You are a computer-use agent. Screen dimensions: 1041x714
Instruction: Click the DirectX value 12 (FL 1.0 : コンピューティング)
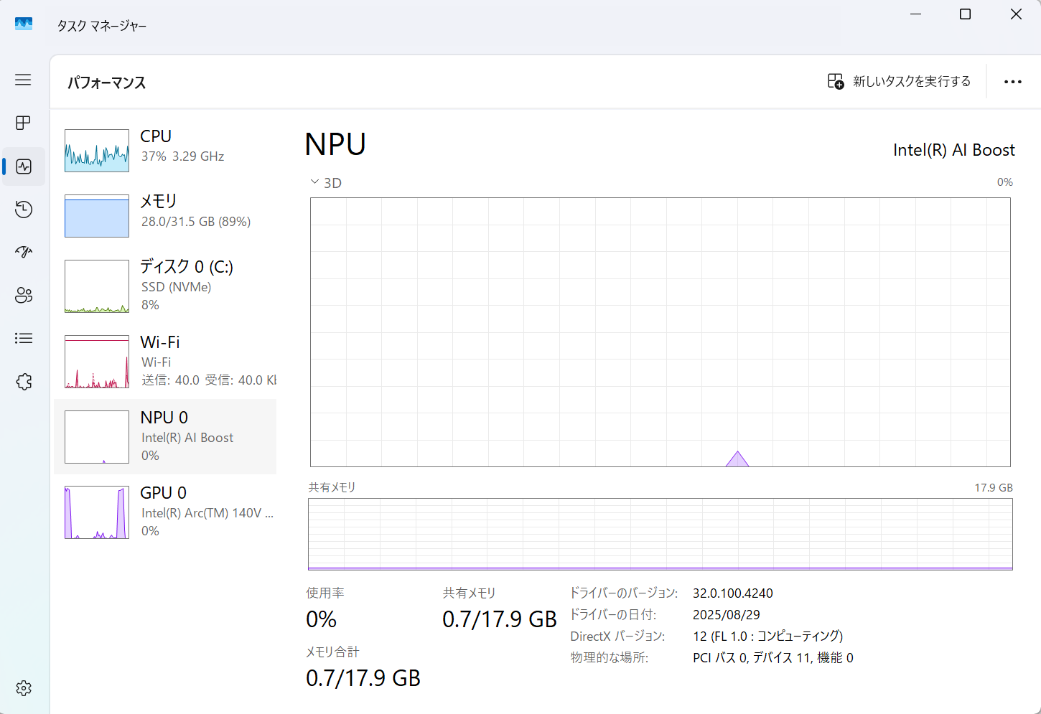click(767, 637)
